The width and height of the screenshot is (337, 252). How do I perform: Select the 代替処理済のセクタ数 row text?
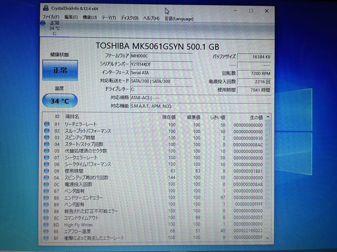coord(86,151)
